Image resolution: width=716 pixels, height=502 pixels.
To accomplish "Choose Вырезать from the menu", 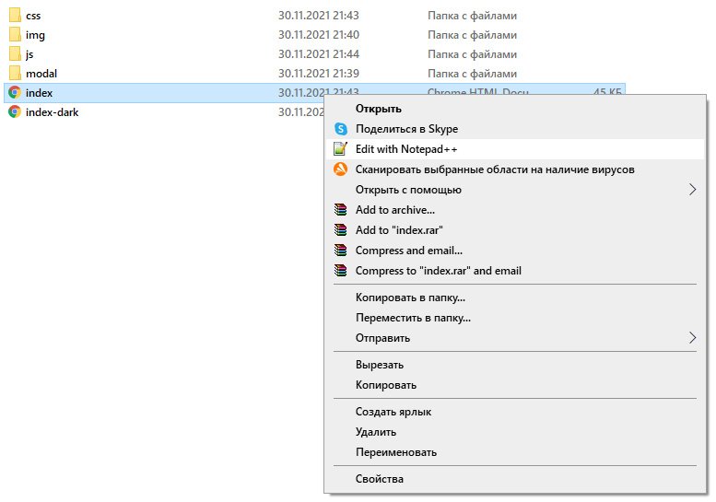I will [380, 365].
